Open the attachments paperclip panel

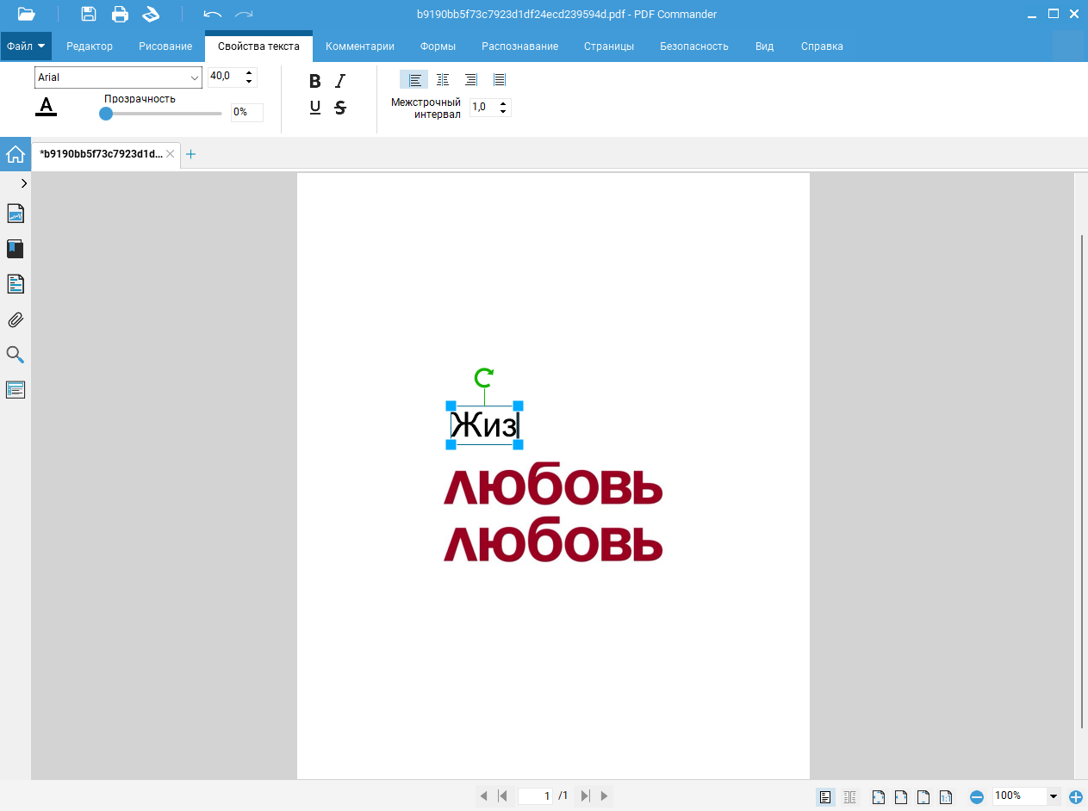point(16,320)
